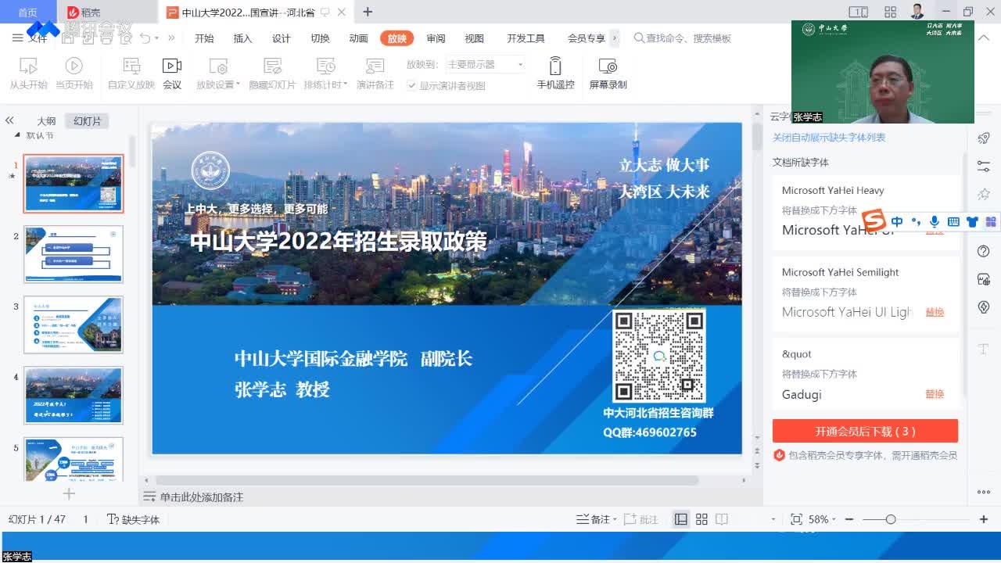Click the rocket icon in right sidebar

click(984, 138)
